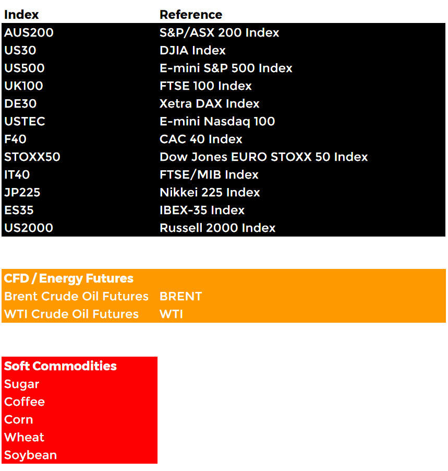Click the E-mini S&P 500 Index reference
The width and height of the screenshot is (448, 471).
point(226,68)
